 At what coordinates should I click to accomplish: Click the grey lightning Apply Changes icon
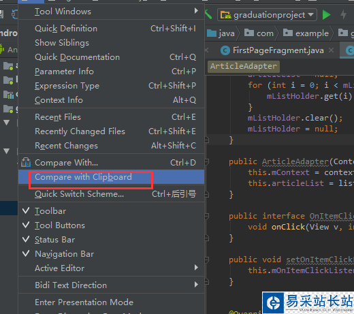pyautogui.click(x=344, y=14)
